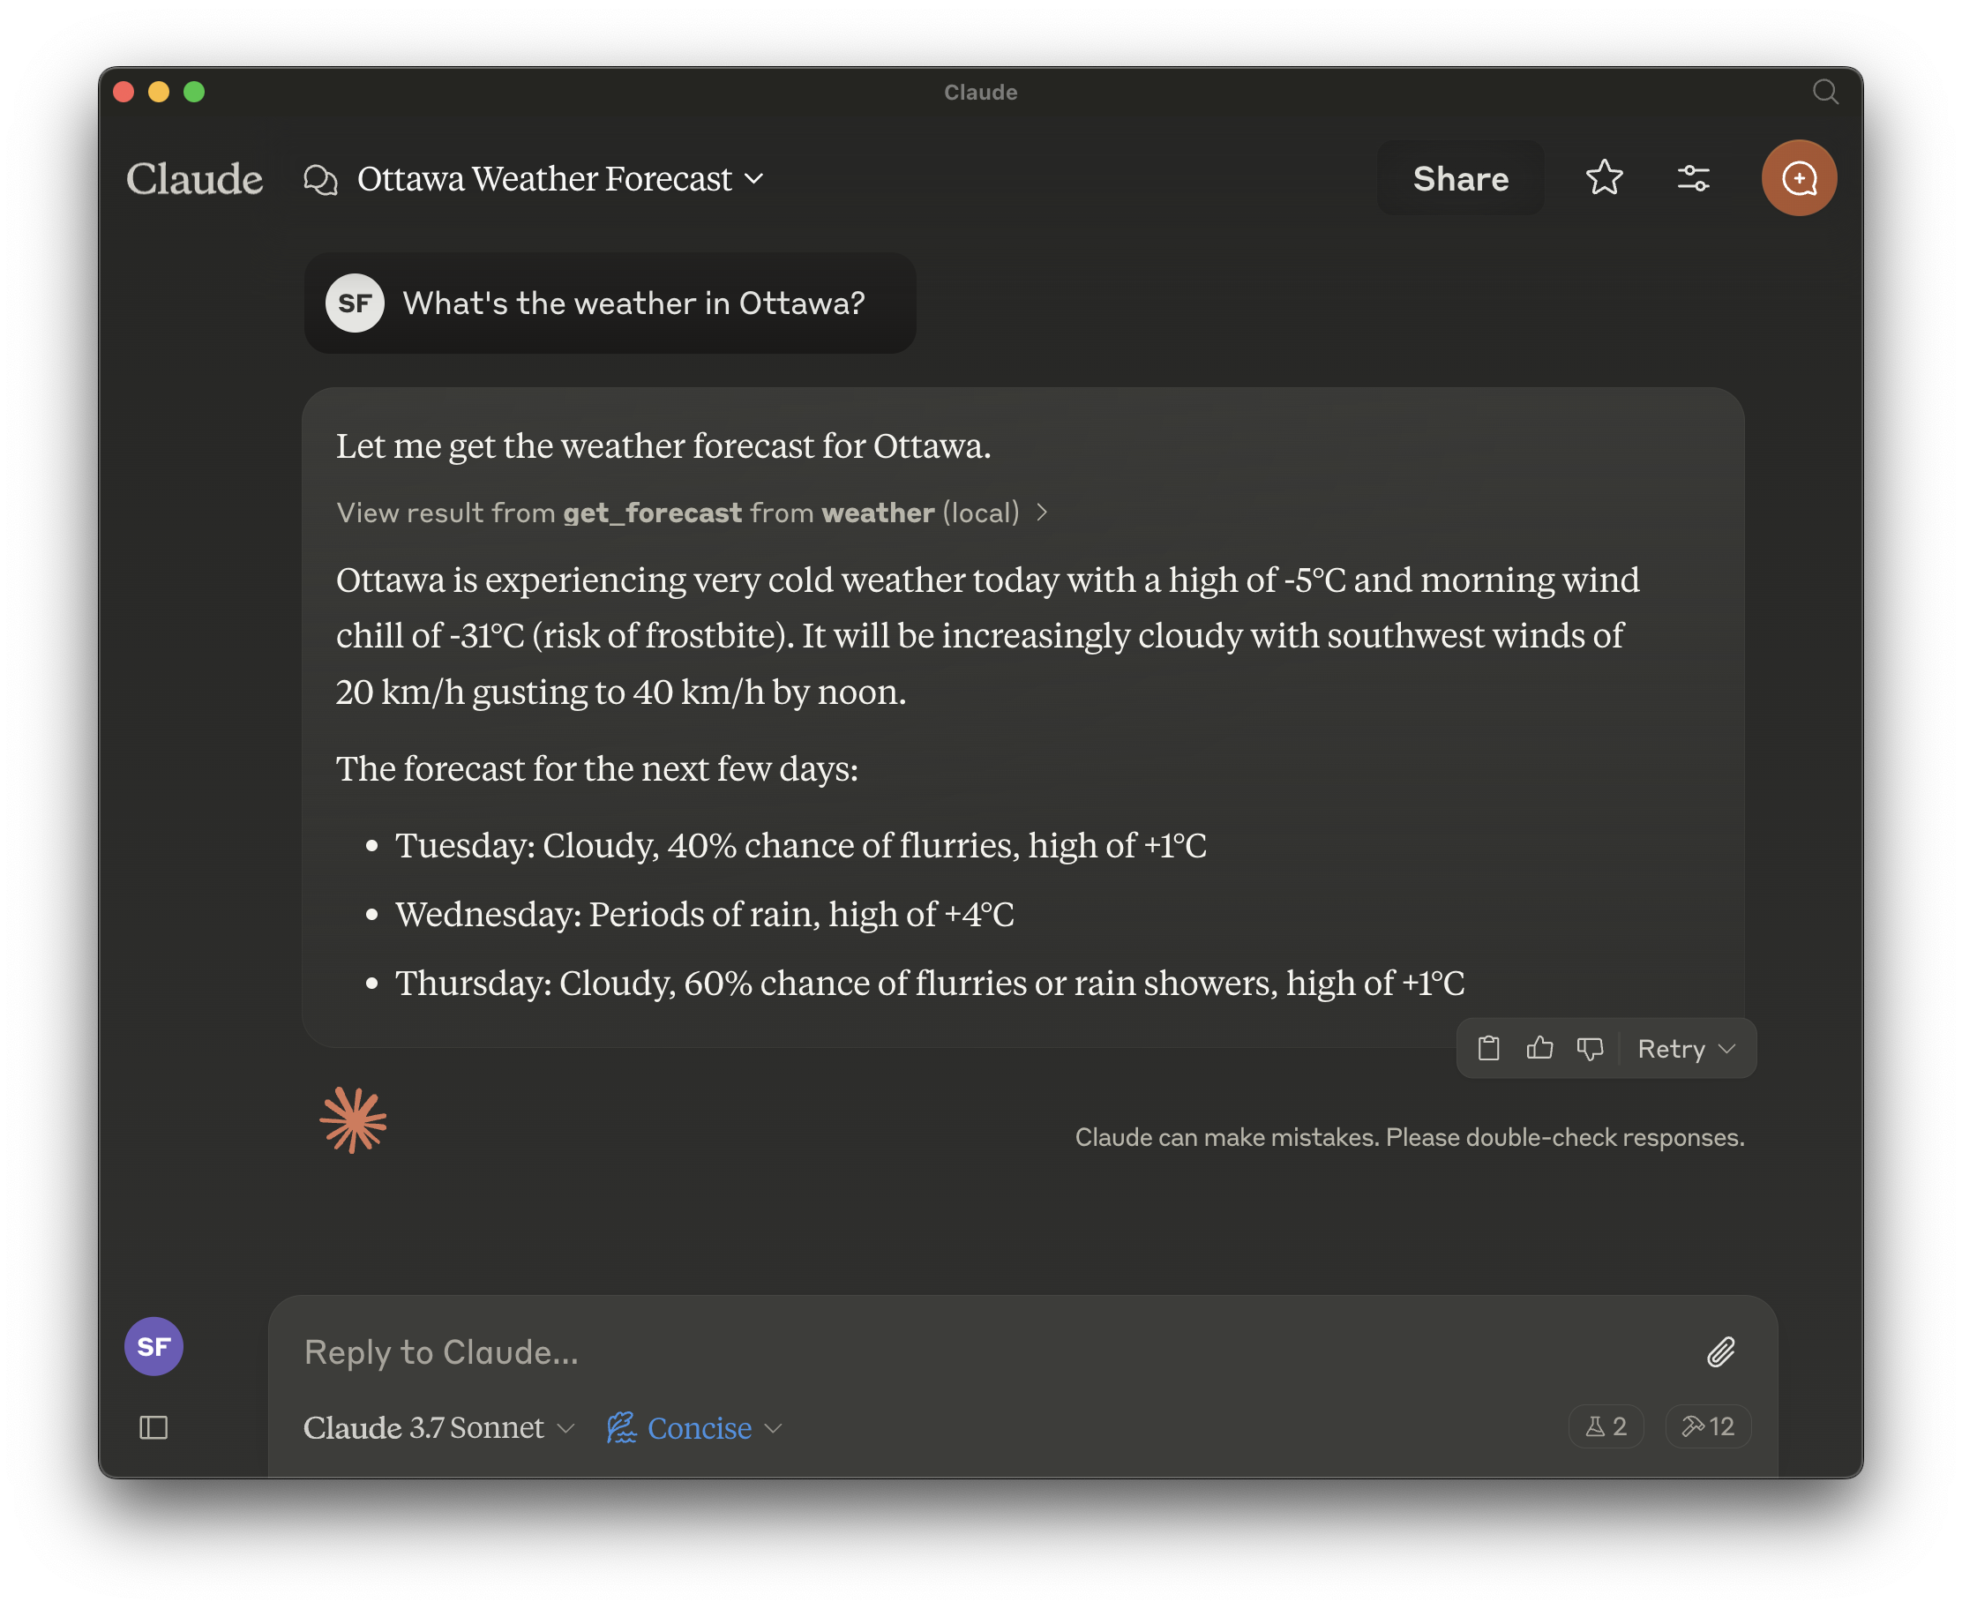Attach a file with paperclip icon

[x=1721, y=1352]
